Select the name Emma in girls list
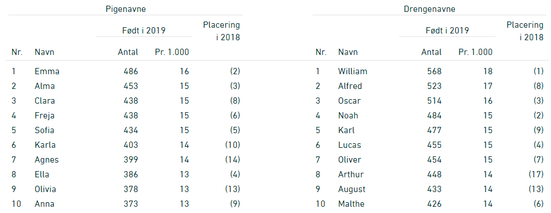551x213 pixels. coord(47,71)
